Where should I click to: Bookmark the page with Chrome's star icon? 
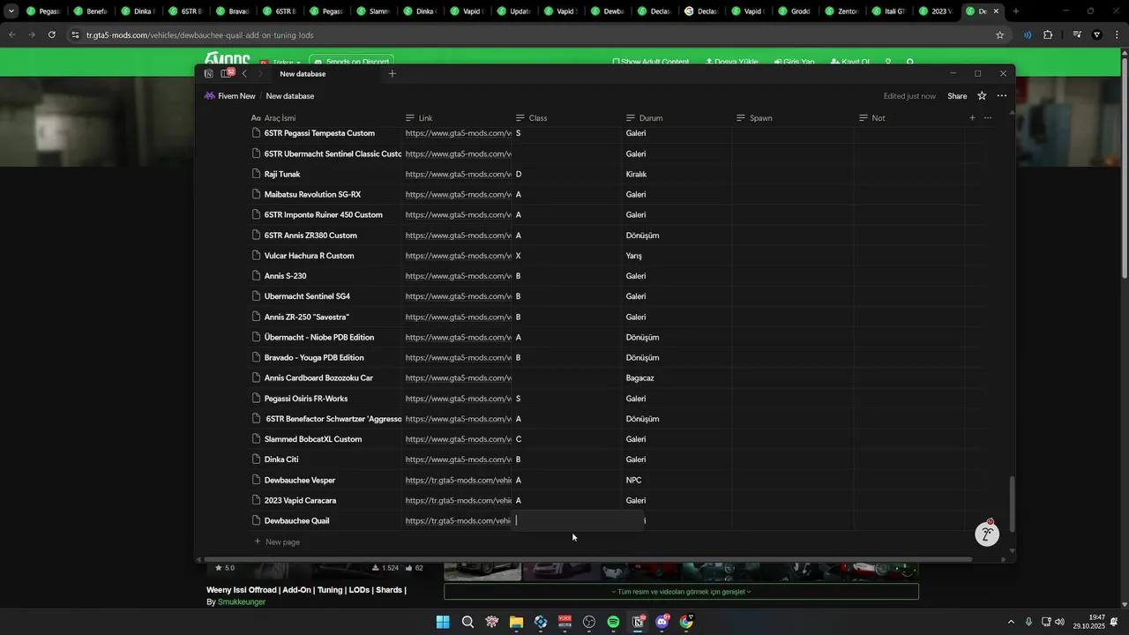[x=1000, y=34]
